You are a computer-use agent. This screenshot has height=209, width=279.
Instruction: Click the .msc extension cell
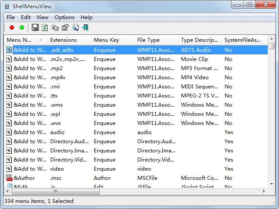click(56, 178)
